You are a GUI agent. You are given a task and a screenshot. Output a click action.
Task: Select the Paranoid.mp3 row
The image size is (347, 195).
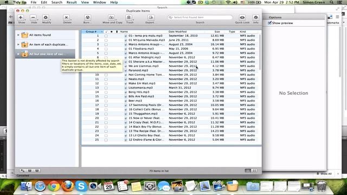pyautogui.click(x=170, y=70)
